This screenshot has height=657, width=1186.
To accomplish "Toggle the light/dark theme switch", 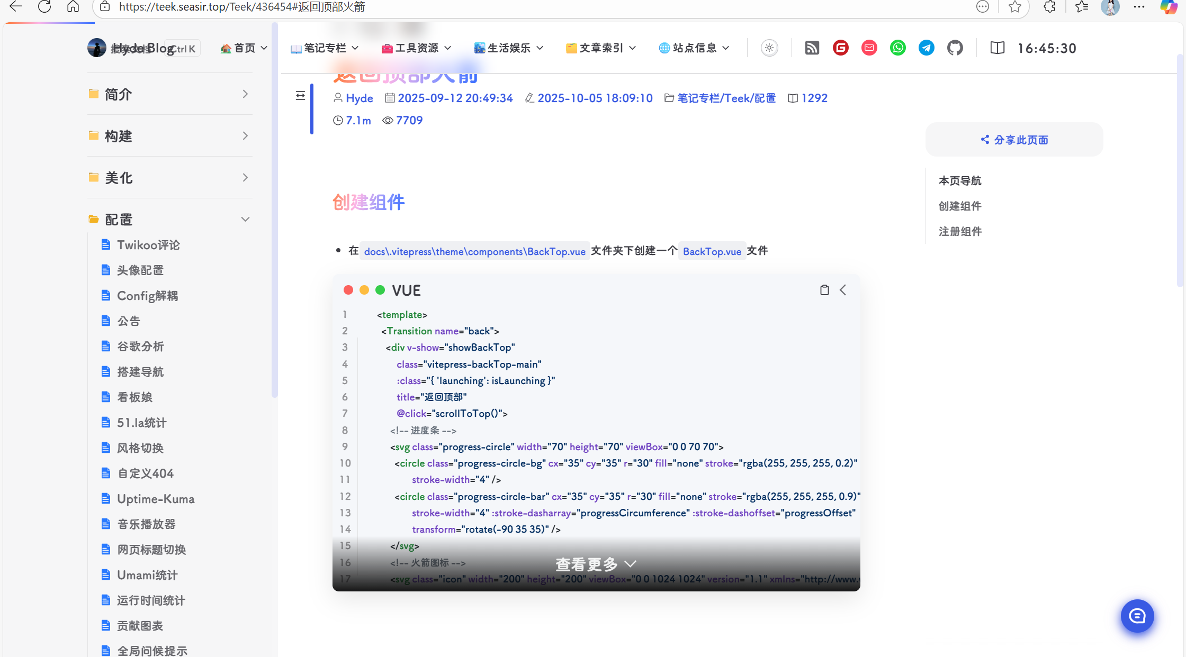I will (x=769, y=48).
